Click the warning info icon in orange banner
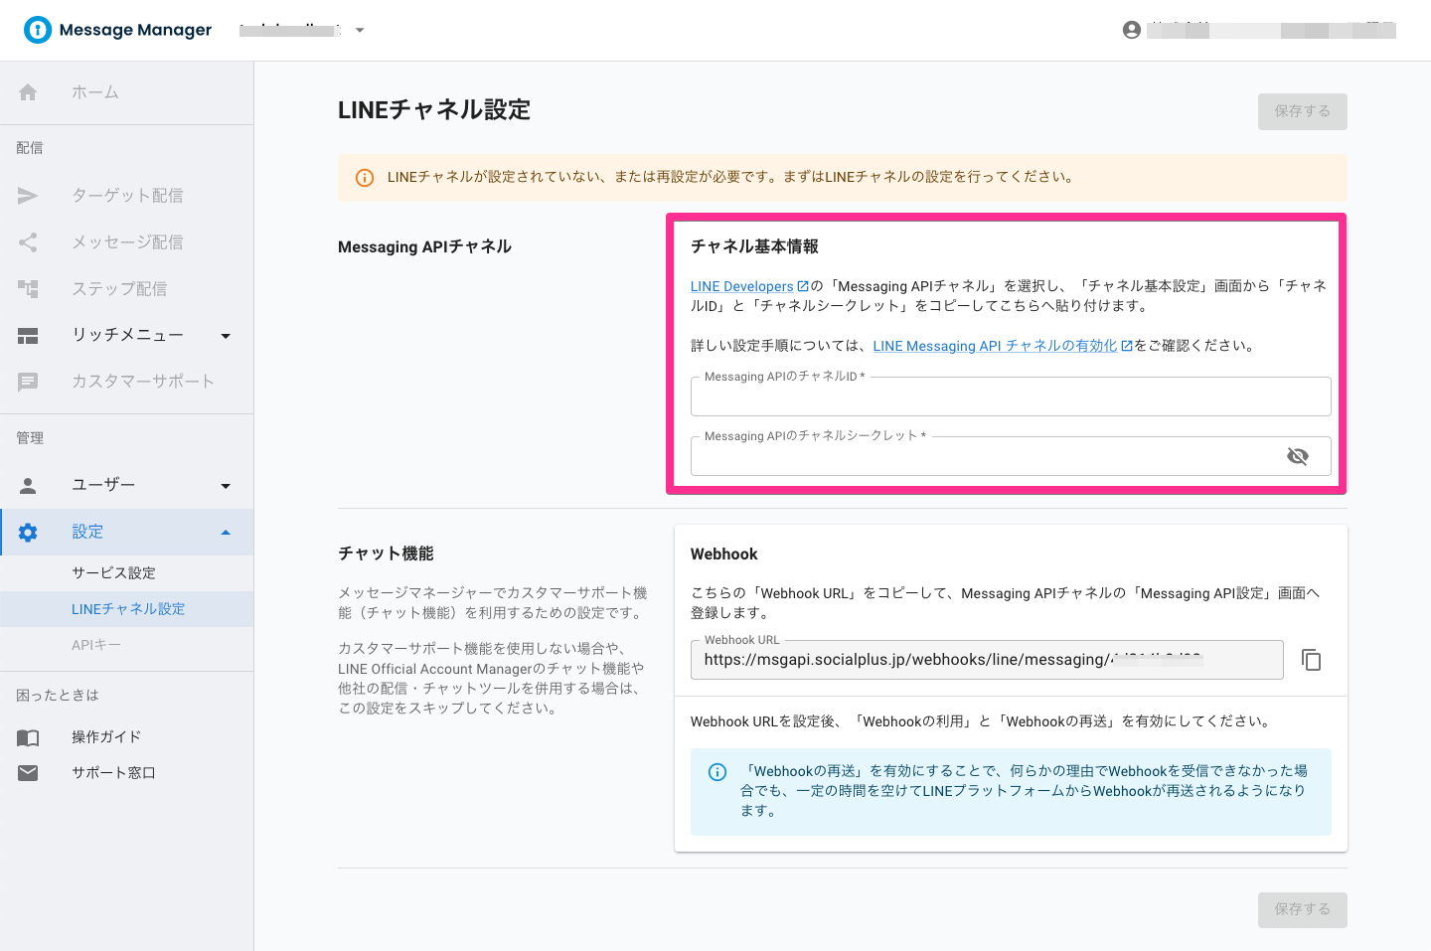1431x951 pixels. [x=365, y=178]
